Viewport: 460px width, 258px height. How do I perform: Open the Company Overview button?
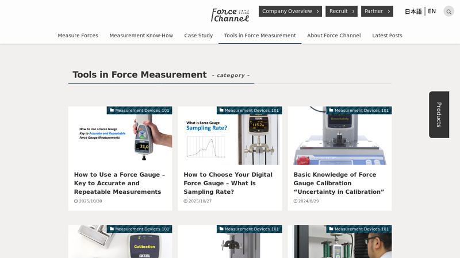(290, 11)
